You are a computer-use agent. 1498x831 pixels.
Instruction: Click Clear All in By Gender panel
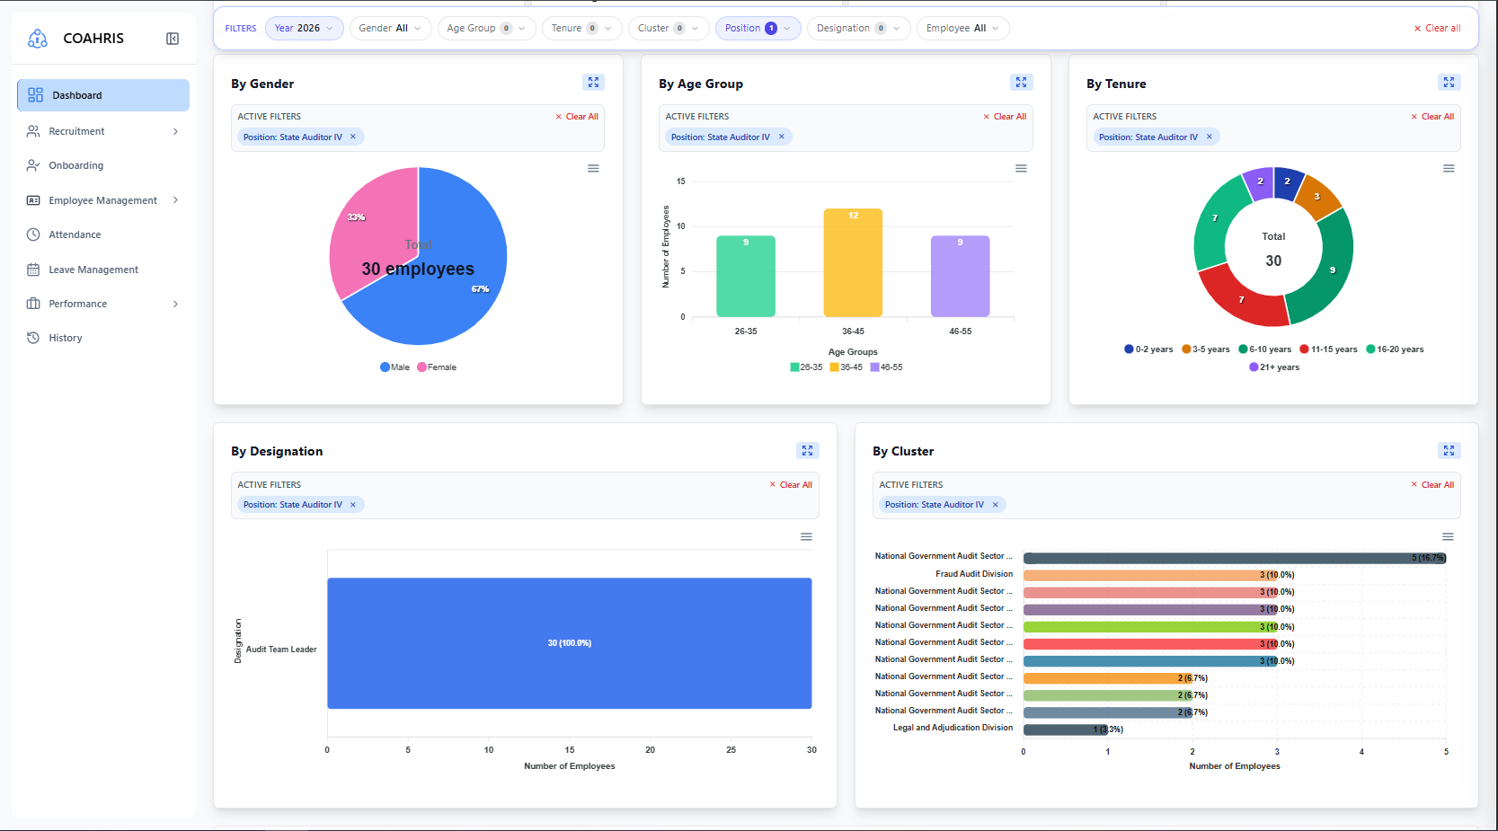(x=577, y=117)
